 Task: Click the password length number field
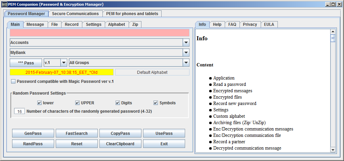[x=19, y=111]
